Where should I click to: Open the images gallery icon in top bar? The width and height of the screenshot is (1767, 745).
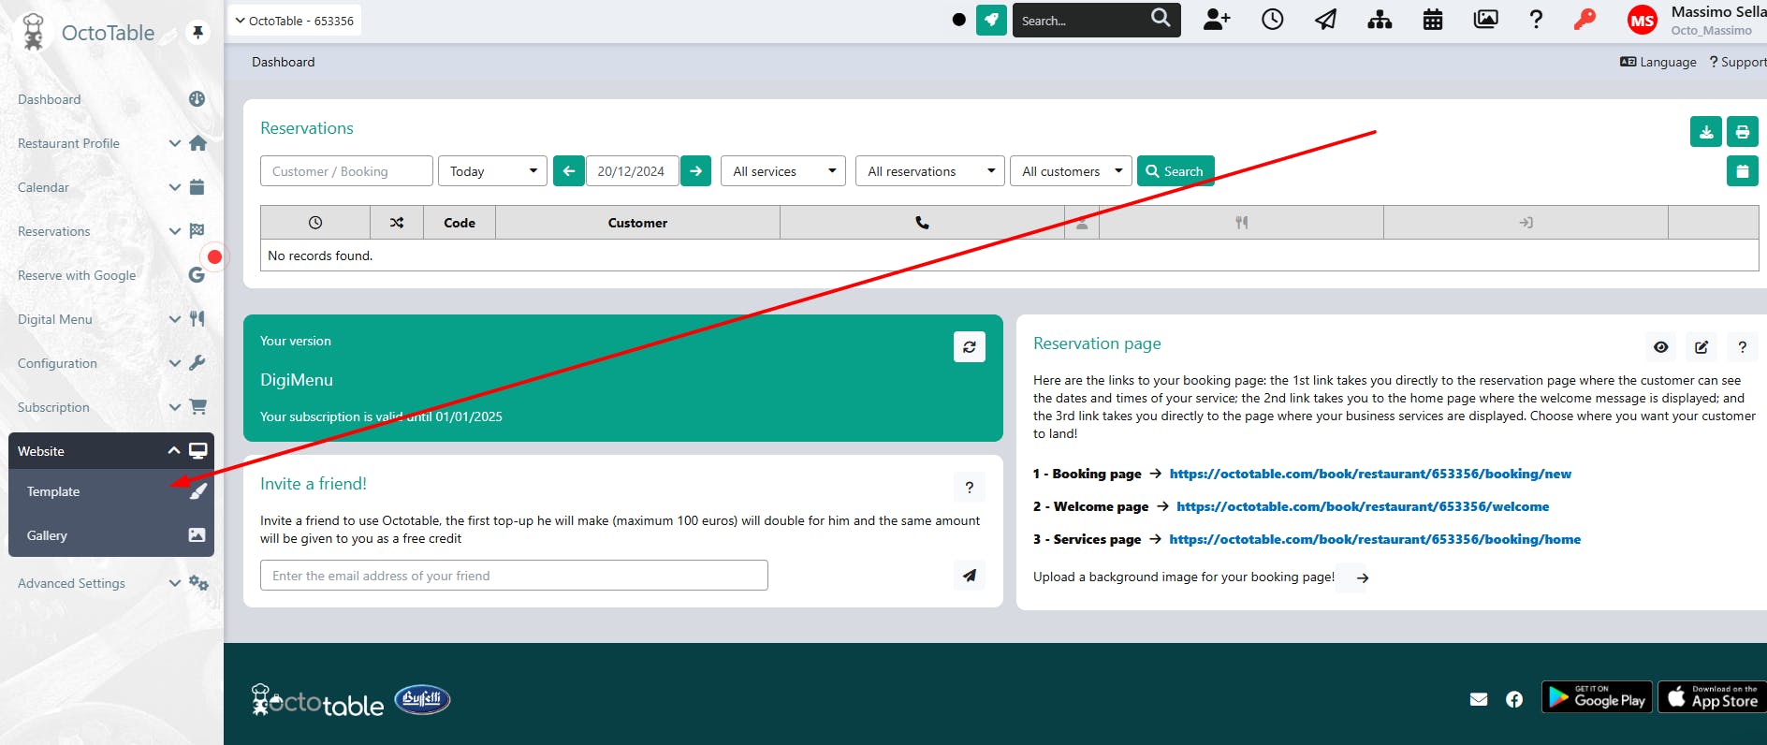point(1485,20)
